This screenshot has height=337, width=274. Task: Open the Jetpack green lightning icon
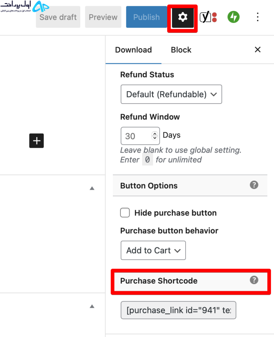pyautogui.click(x=234, y=17)
